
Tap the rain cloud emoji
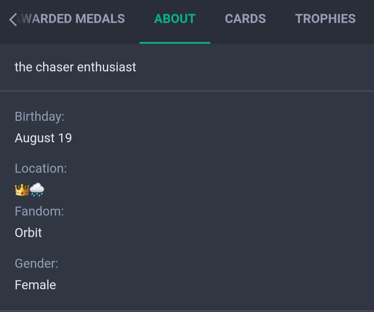tap(37, 190)
